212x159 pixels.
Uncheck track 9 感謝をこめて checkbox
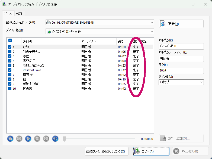click(9, 84)
